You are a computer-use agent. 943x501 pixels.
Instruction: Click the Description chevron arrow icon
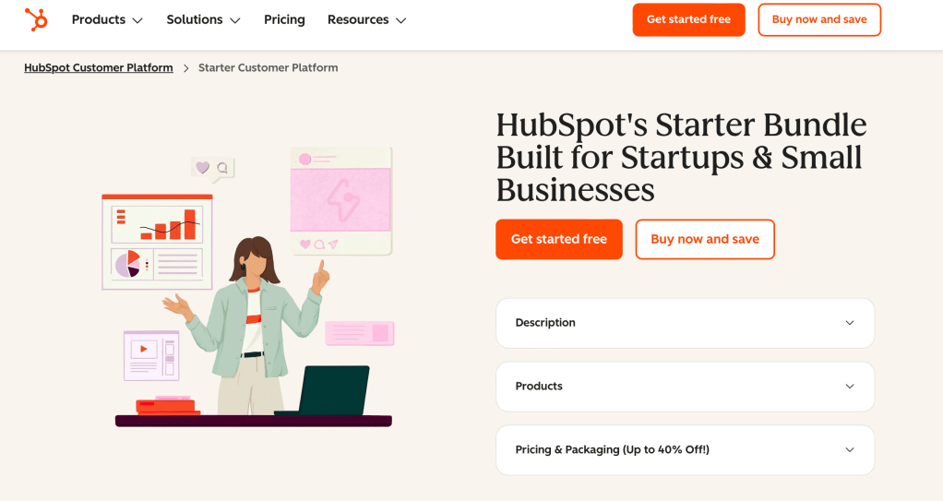tap(850, 323)
